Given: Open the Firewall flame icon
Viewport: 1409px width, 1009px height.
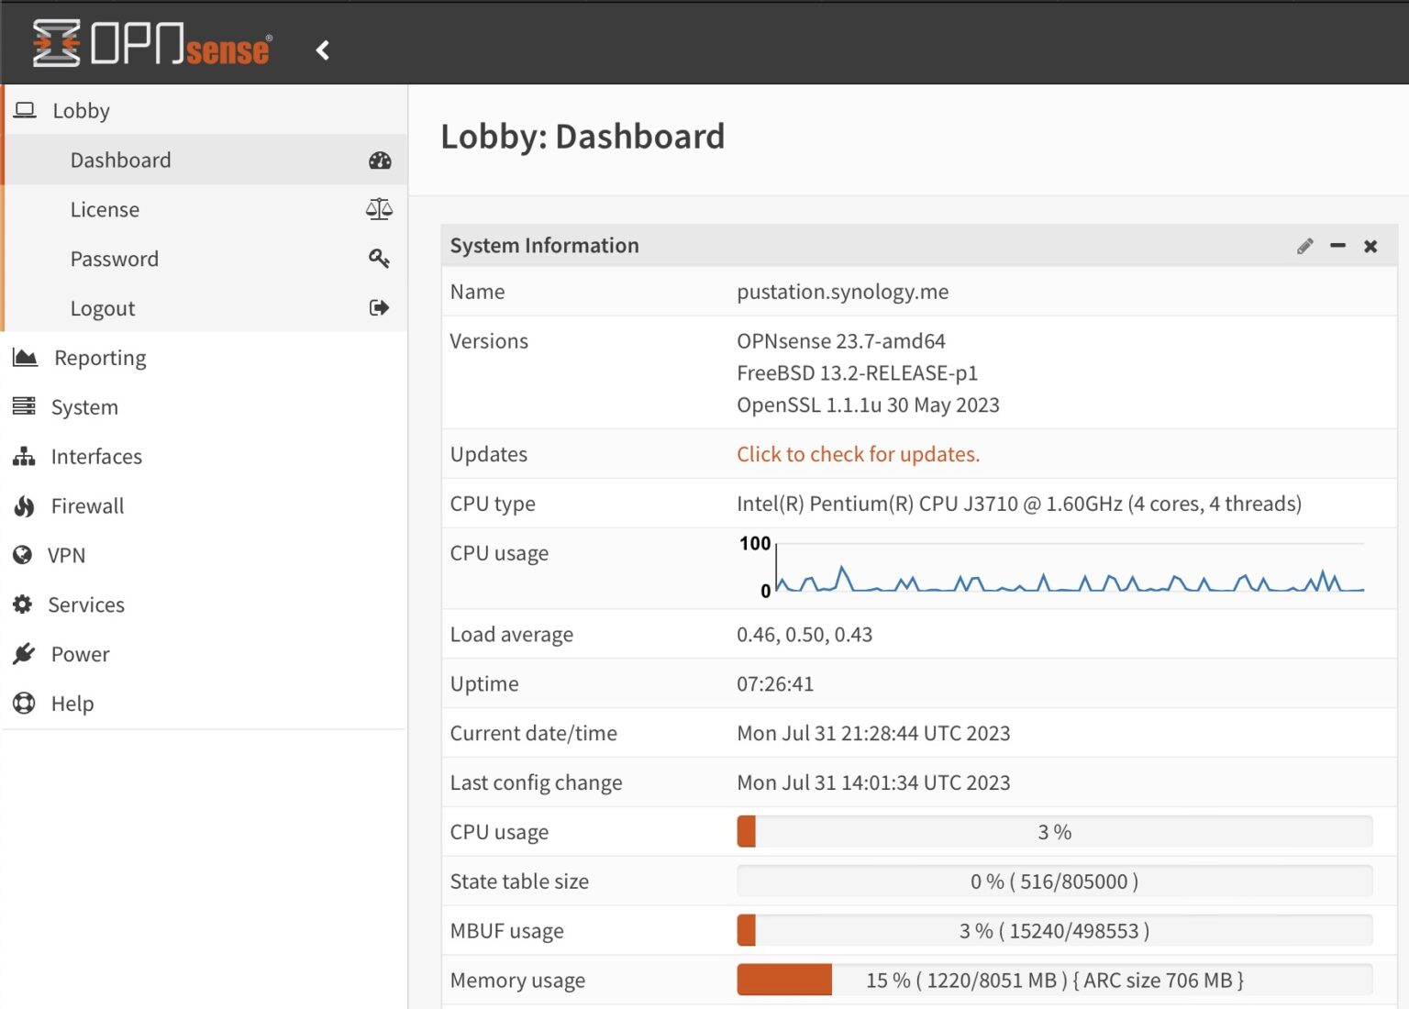Looking at the screenshot, I should pyautogui.click(x=23, y=505).
